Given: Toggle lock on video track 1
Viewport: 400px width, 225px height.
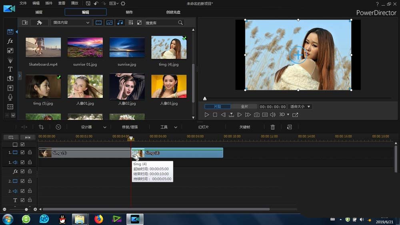Looking at the screenshot, I should click(x=30, y=153).
